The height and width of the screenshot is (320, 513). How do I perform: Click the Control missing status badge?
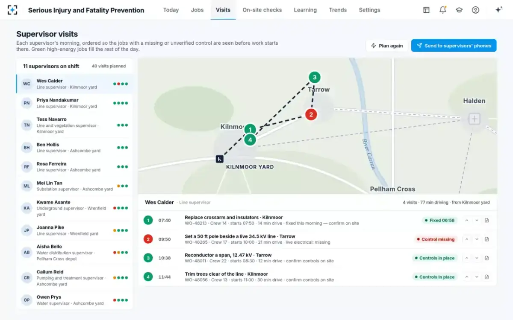tap(435, 239)
